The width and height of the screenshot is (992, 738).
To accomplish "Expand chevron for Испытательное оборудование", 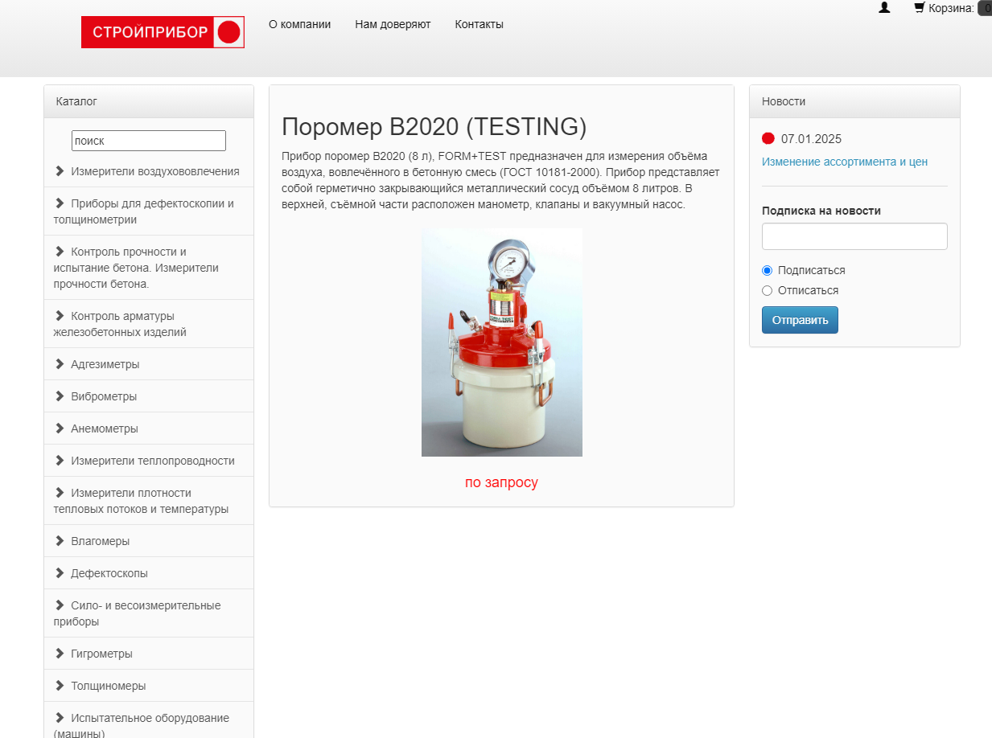I will coord(60,718).
